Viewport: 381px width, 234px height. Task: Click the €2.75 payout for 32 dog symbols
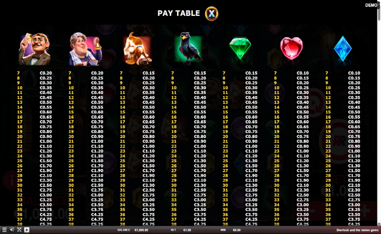pyautogui.click(x=148, y=195)
